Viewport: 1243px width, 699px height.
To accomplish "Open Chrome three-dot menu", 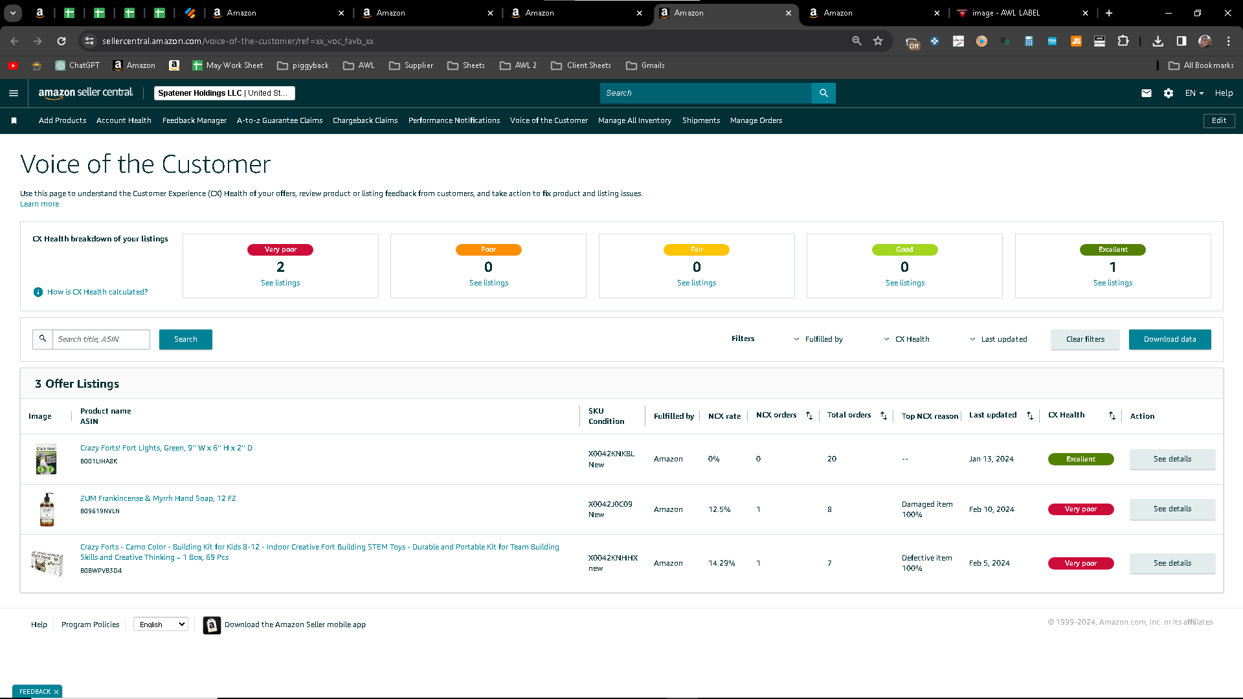I will pyautogui.click(x=1229, y=41).
